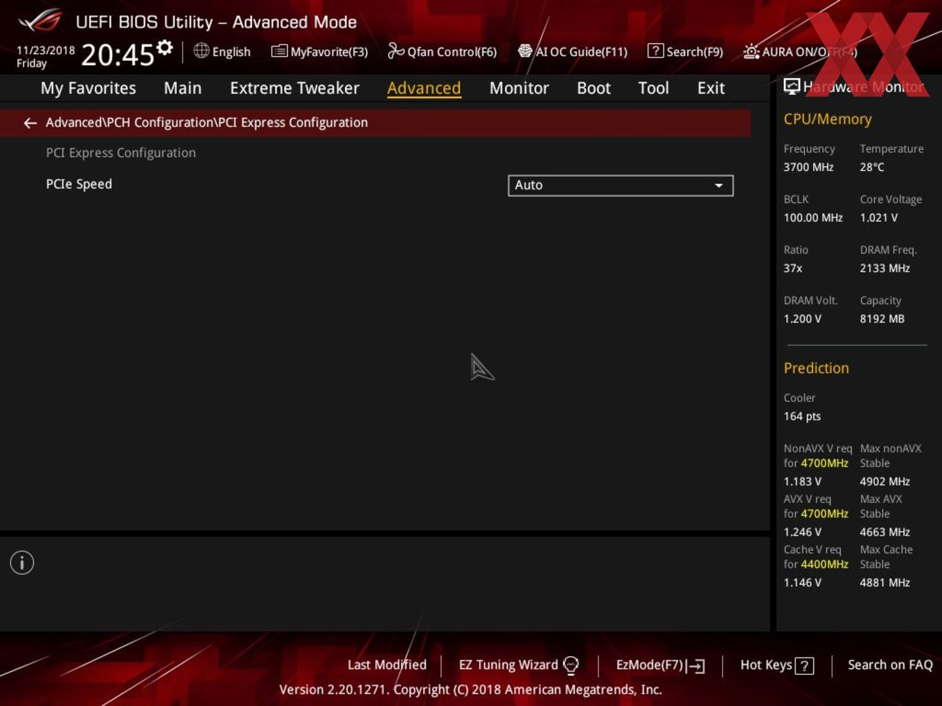The height and width of the screenshot is (706, 942).
Task: Click the 164 pts cooler score
Action: (802, 416)
